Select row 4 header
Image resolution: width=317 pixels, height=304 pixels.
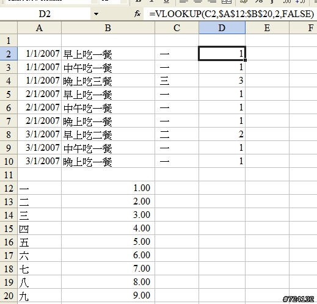tap(9, 81)
